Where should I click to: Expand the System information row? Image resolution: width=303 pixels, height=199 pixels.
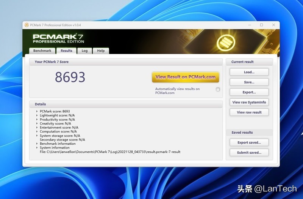37,148
